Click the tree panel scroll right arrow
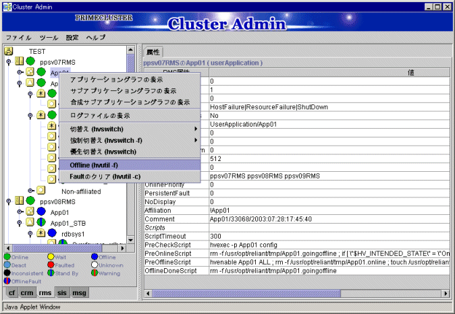This screenshot has width=455, height=314. coord(122,248)
